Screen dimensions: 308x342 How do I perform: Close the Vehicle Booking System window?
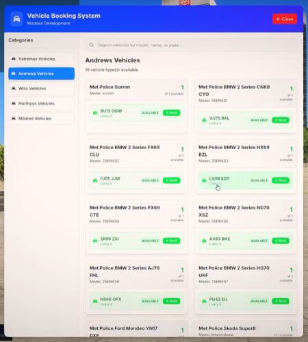[285, 19]
